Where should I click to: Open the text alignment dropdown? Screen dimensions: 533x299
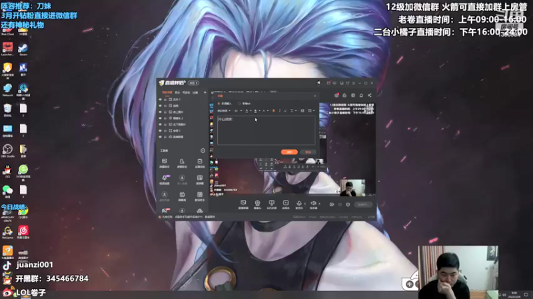pyautogui.click(x=292, y=111)
